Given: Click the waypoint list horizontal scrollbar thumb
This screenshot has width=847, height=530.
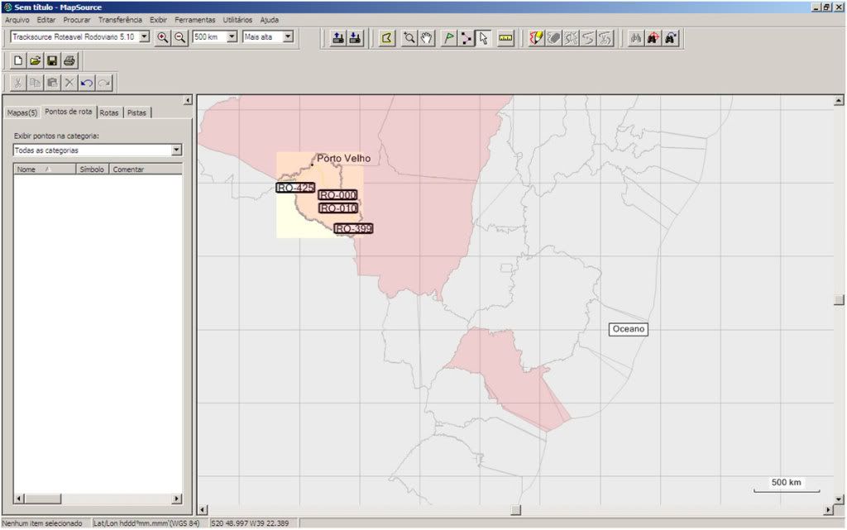Looking at the screenshot, I should click(x=43, y=499).
